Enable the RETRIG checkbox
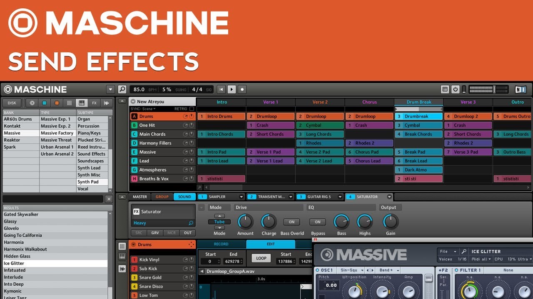 tap(192, 109)
